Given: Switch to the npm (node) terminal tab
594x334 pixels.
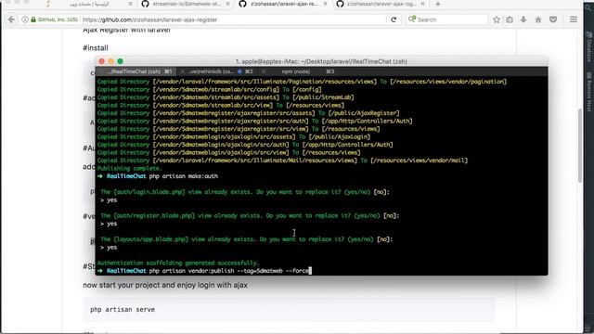Looking at the screenshot, I should coord(299,71).
